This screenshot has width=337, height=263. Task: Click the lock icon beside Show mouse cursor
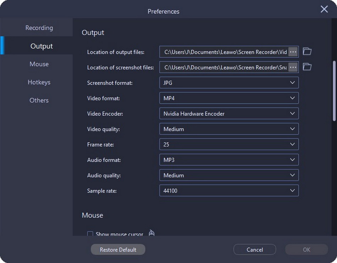tap(151, 233)
